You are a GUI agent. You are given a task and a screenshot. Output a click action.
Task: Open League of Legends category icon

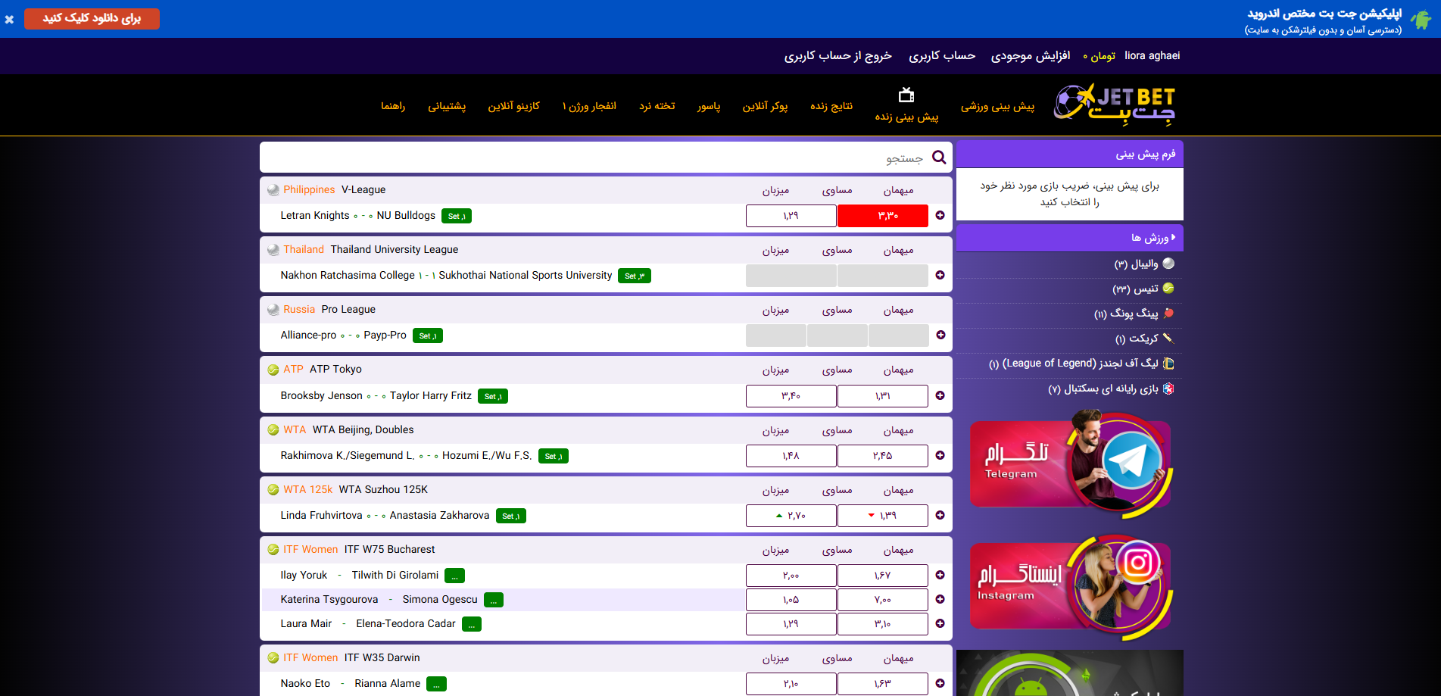click(x=1168, y=364)
